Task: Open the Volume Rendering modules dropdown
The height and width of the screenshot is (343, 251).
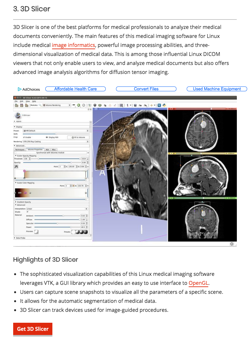Action: click(x=57, y=105)
